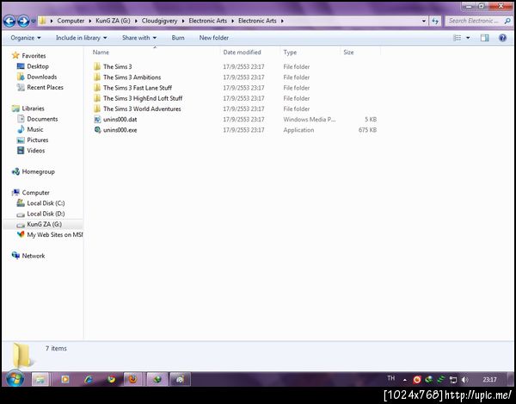Open Google Chrome from taskbar
The width and height of the screenshot is (516, 404).
coord(111,380)
